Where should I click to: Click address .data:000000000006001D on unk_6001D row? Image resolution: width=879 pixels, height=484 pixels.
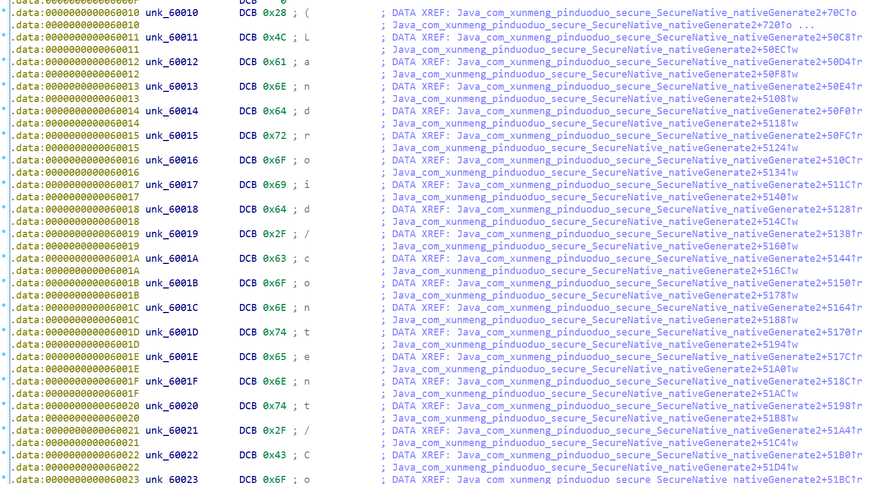coord(75,332)
